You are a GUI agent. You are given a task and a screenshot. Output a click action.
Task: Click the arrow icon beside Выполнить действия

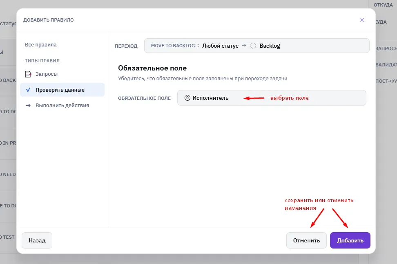(28, 106)
